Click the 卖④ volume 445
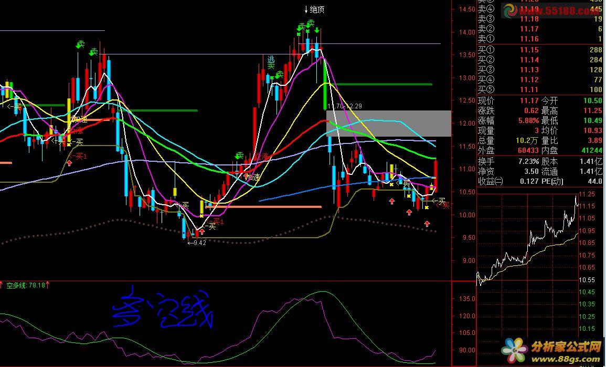Viewport: 606px width, 367px height. pos(596,9)
